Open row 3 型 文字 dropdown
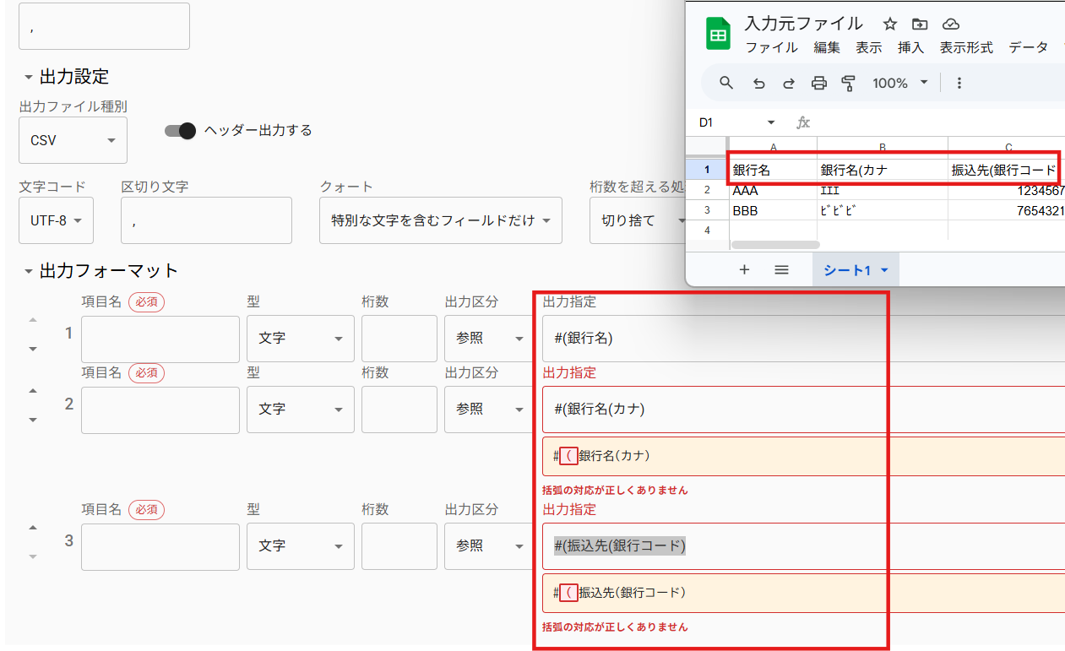Screen dimensions: 1065x651 click(x=300, y=546)
